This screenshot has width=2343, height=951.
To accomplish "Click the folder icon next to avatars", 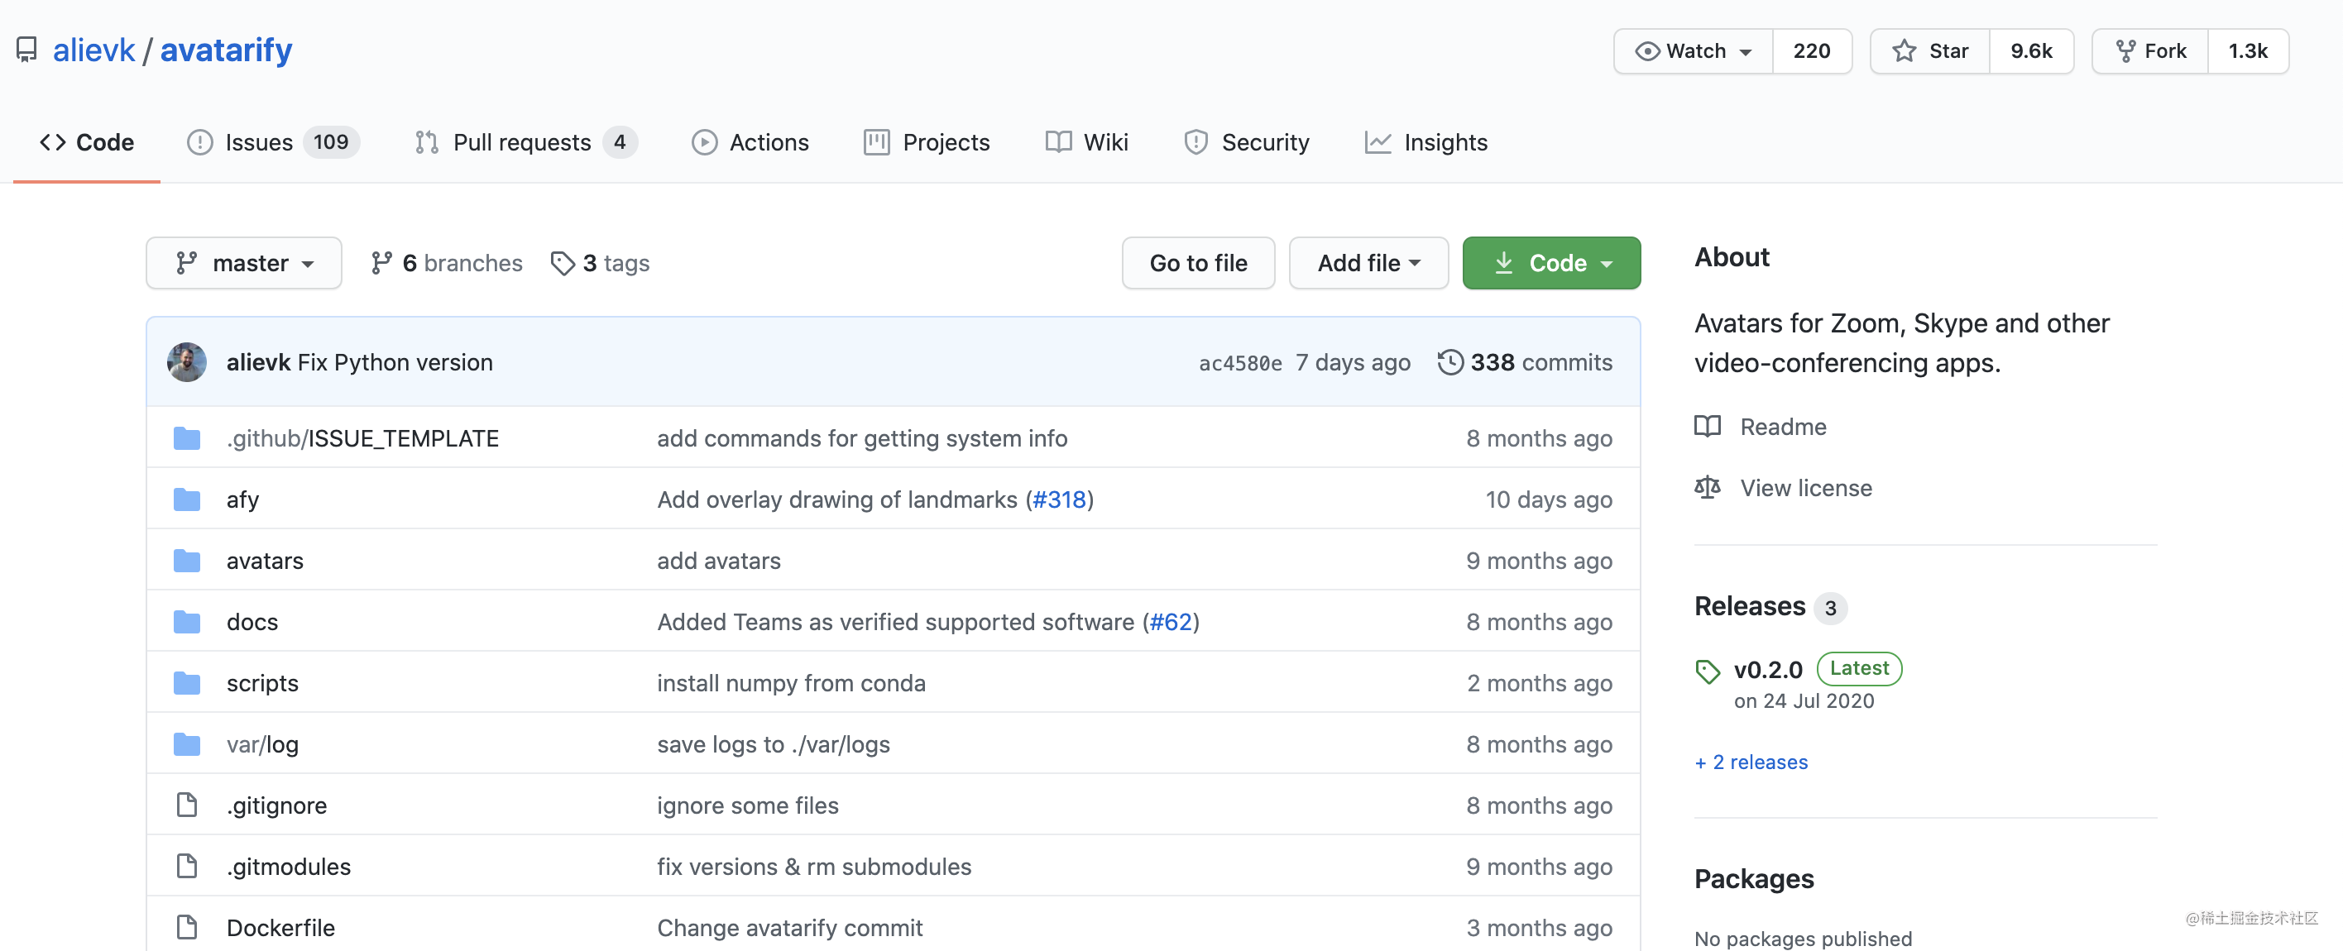I will [186, 561].
